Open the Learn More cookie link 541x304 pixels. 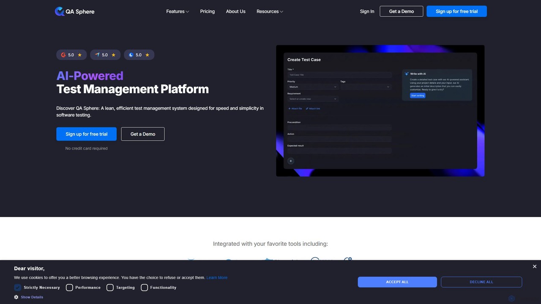[x=217, y=277]
